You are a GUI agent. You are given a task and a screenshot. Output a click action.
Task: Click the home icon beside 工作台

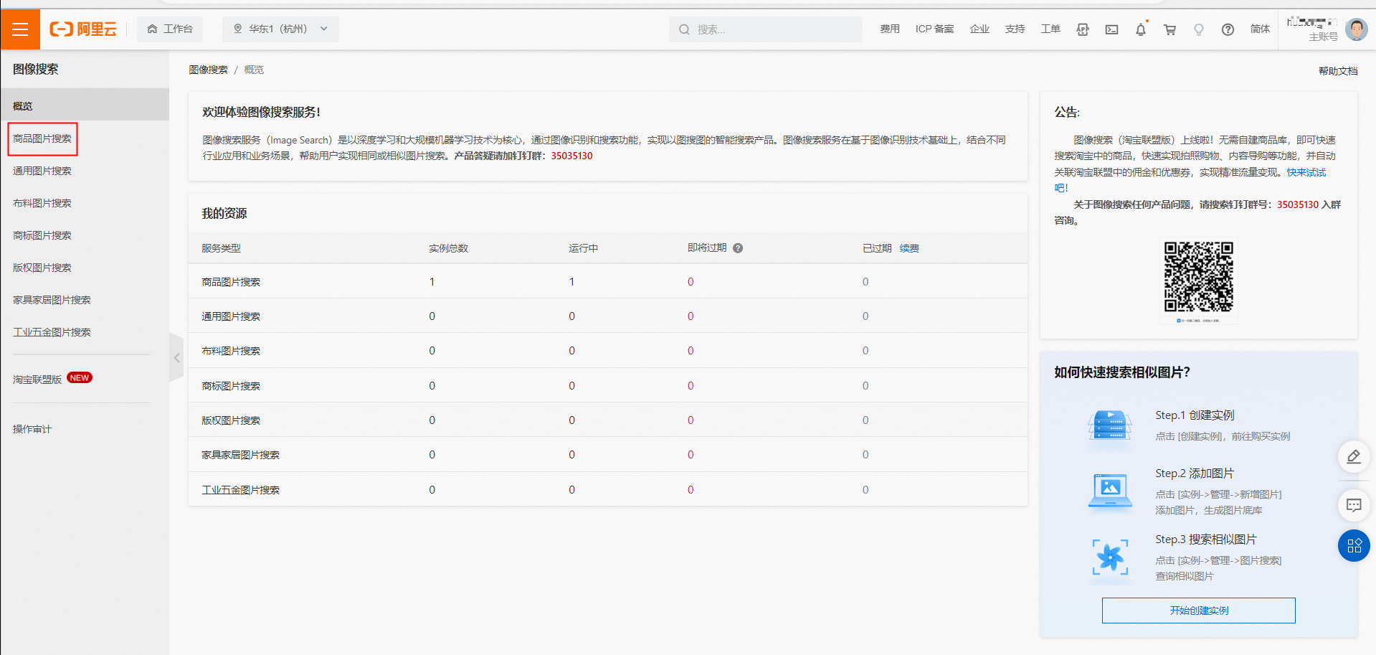pyautogui.click(x=152, y=29)
